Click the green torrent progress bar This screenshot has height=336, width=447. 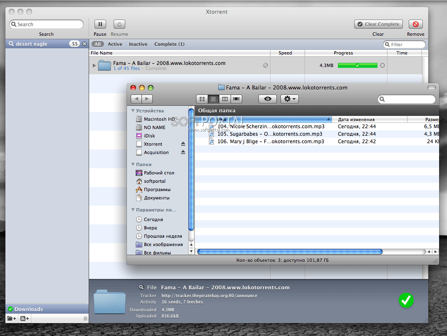pyautogui.click(x=358, y=65)
